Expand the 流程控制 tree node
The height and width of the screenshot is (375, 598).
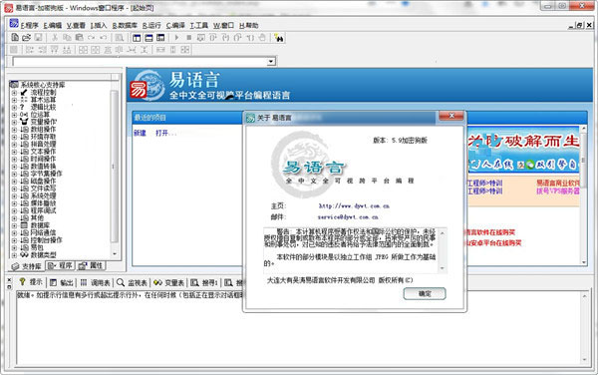14,93
